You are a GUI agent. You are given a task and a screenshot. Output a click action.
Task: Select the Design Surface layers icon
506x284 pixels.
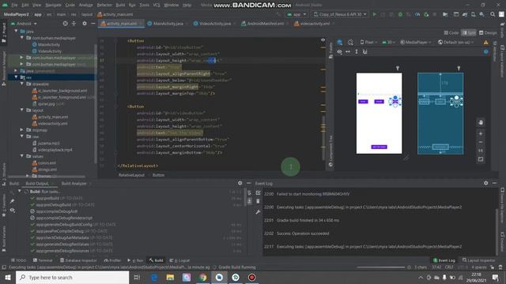point(339,42)
